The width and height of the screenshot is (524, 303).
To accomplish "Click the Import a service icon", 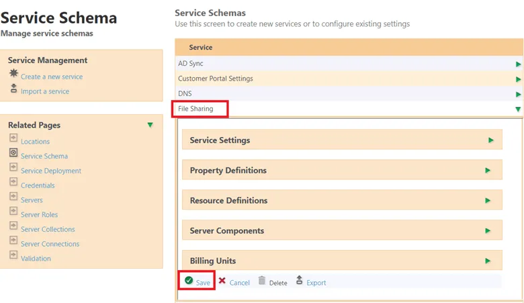I will pyautogui.click(x=13, y=89).
